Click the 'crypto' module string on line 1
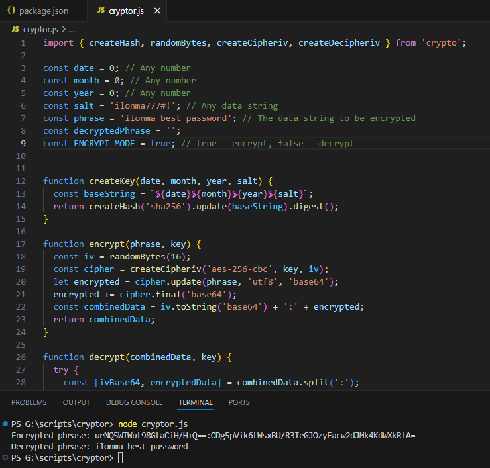The height and width of the screenshot is (468, 490). (441, 43)
